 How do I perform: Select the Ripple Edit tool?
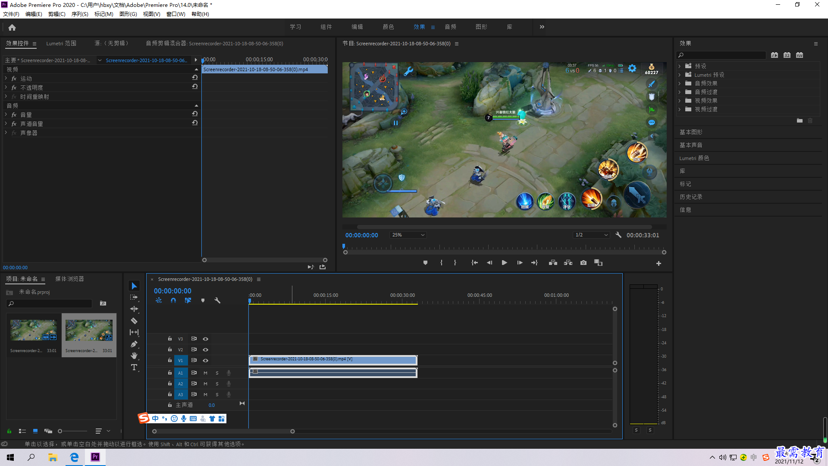coord(134,309)
